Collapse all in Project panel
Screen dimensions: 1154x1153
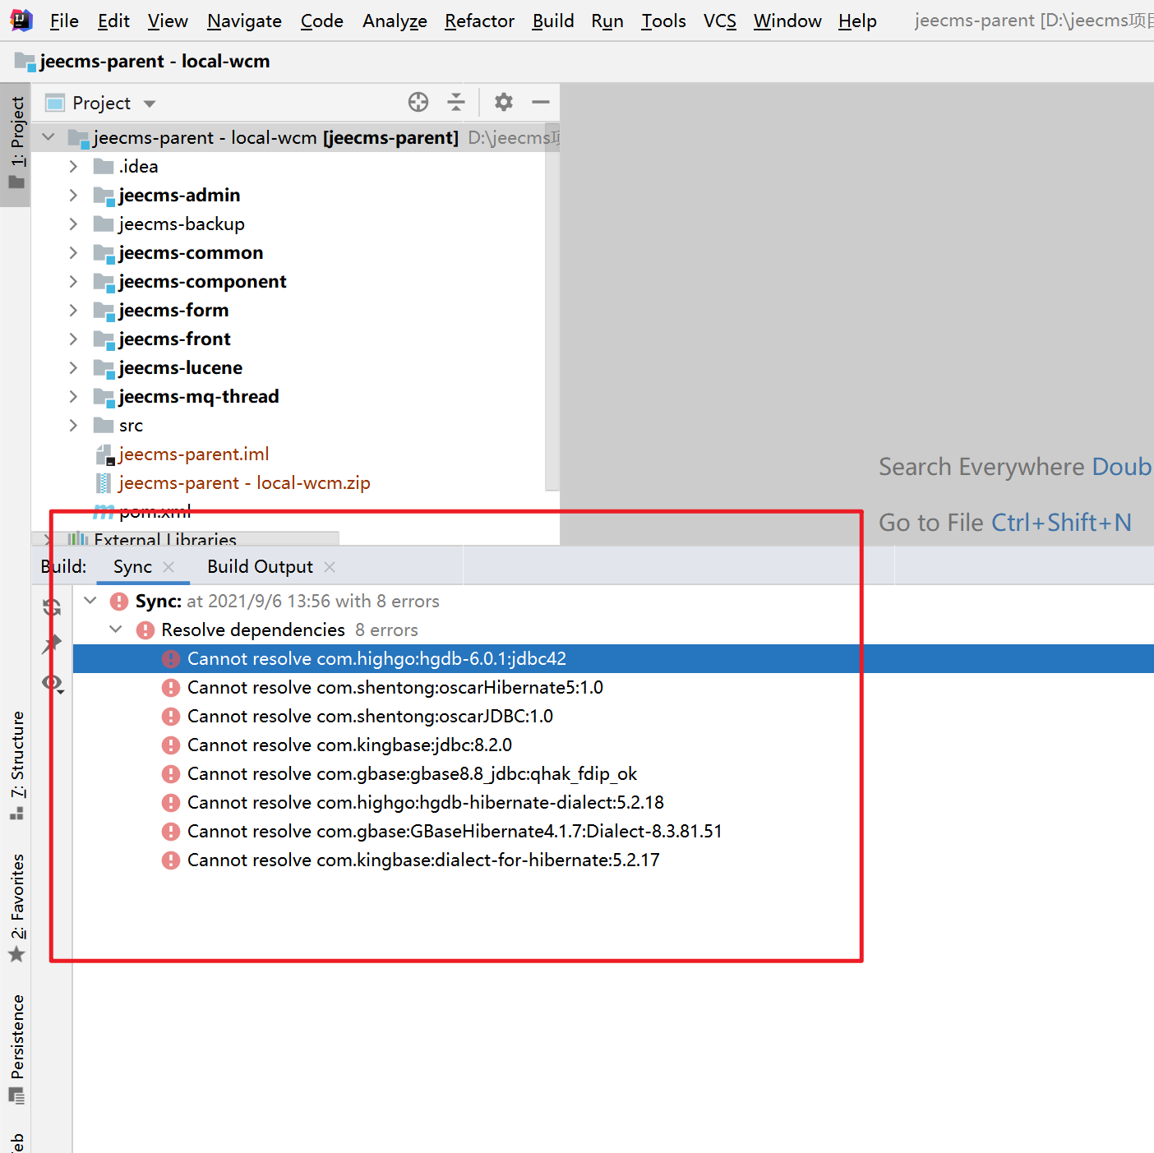455,102
